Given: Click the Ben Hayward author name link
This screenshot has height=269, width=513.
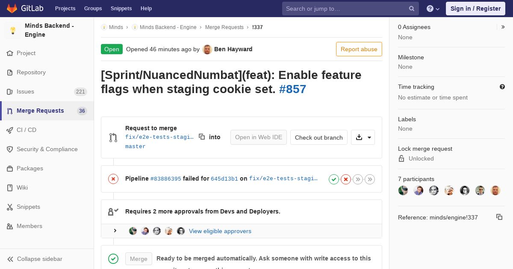Looking at the screenshot, I should 233,49.
